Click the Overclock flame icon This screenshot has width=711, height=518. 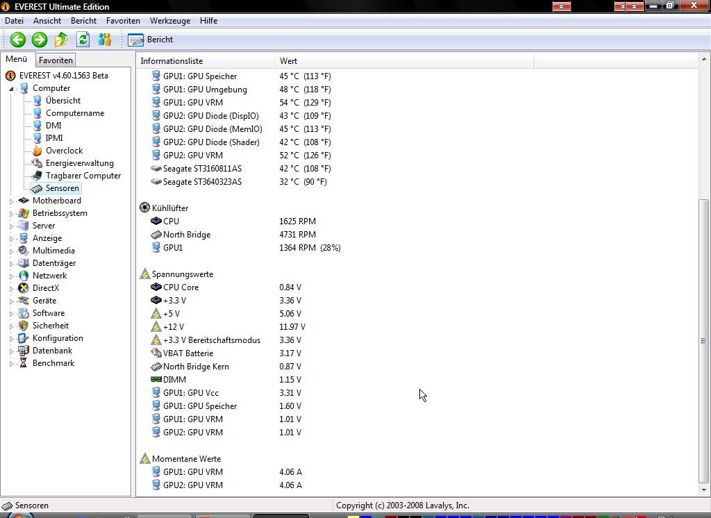(37, 151)
